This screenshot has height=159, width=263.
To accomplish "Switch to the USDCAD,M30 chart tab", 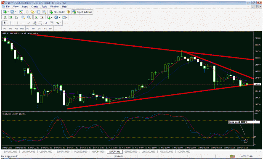I will point(148,152).
